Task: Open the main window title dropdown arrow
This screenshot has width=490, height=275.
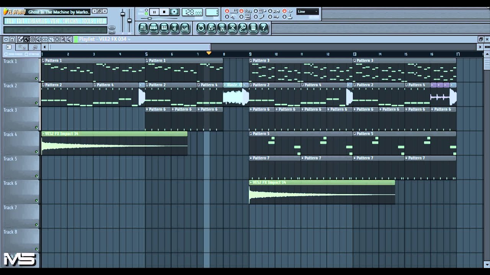Action: (95, 11)
